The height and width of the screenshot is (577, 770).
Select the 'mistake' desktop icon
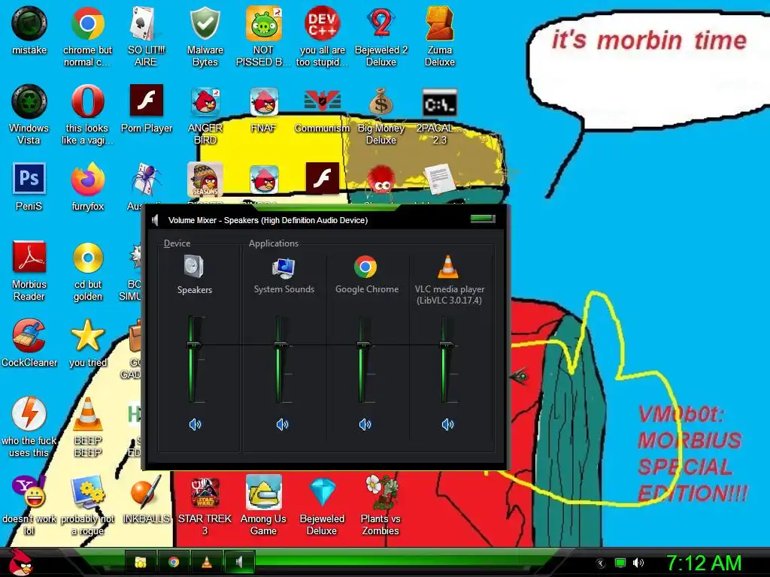(x=29, y=30)
